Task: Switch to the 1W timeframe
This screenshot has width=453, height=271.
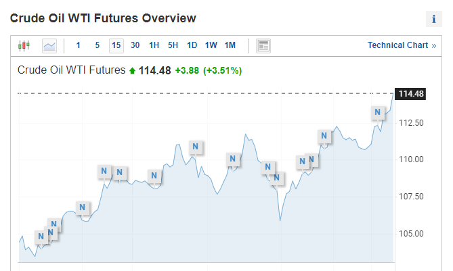Action: pyautogui.click(x=211, y=45)
